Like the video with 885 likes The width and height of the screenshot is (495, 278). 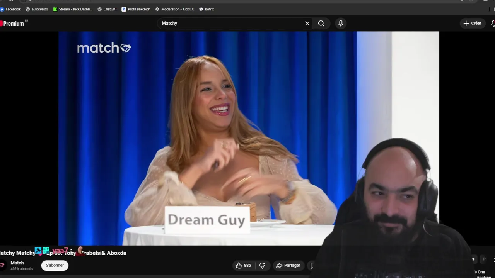pos(243,265)
